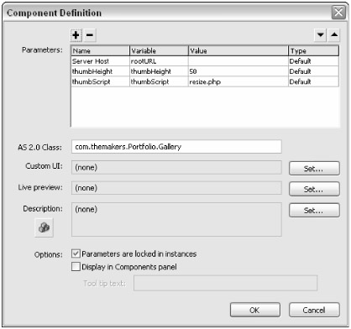Click the Set button for Live preview
This screenshot has width=351, height=329.
314,189
